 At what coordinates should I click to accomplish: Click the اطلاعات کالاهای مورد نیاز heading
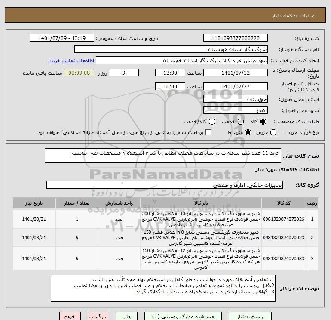287,170
